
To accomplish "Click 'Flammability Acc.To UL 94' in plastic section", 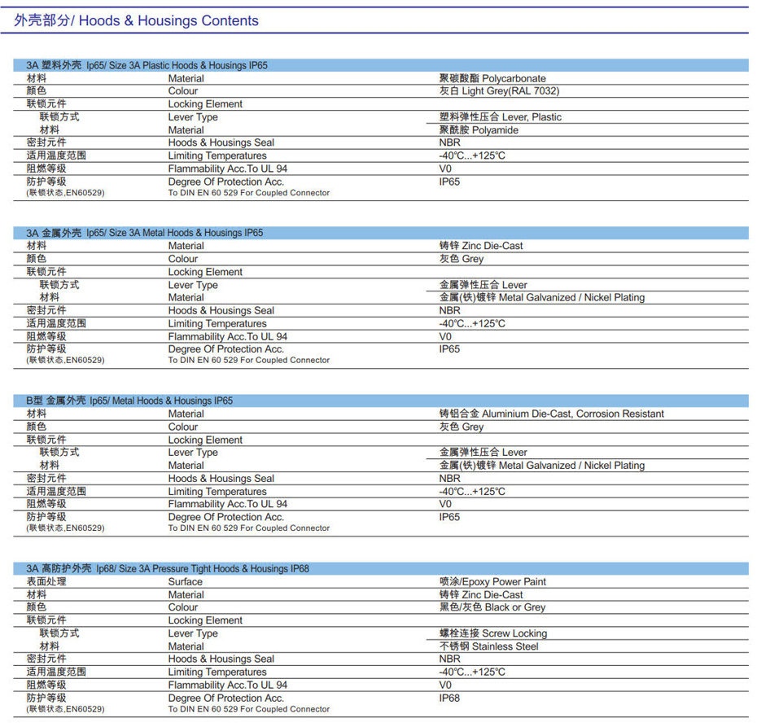I will click(x=227, y=169).
